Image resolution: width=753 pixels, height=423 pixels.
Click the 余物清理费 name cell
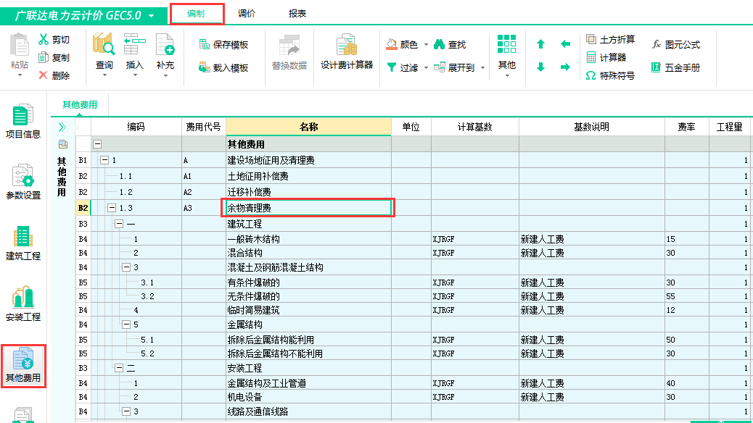[308, 209]
